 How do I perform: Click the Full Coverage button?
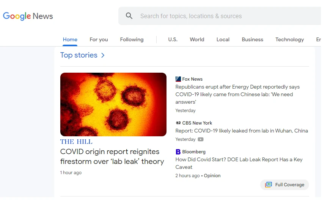tap(284, 185)
